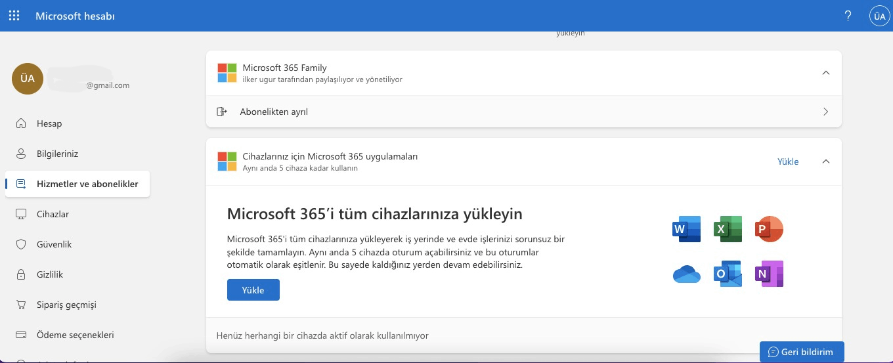This screenshot has width=893, height=363.
Task: Click the Yükle link in card header
Action: click(788, 161)
